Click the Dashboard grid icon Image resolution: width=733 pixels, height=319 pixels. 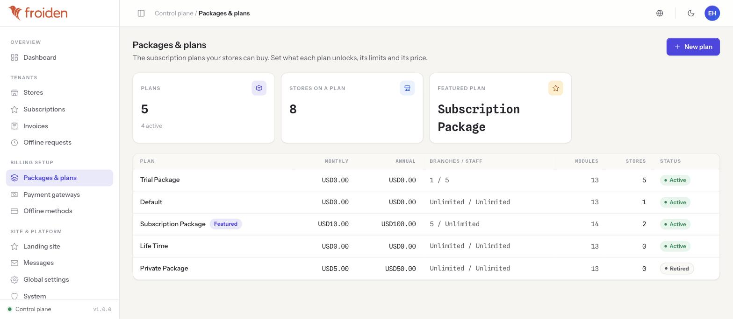coord(14,57)
